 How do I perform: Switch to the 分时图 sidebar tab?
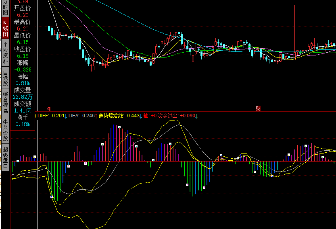pyautogui.click(x=5, y=8)
